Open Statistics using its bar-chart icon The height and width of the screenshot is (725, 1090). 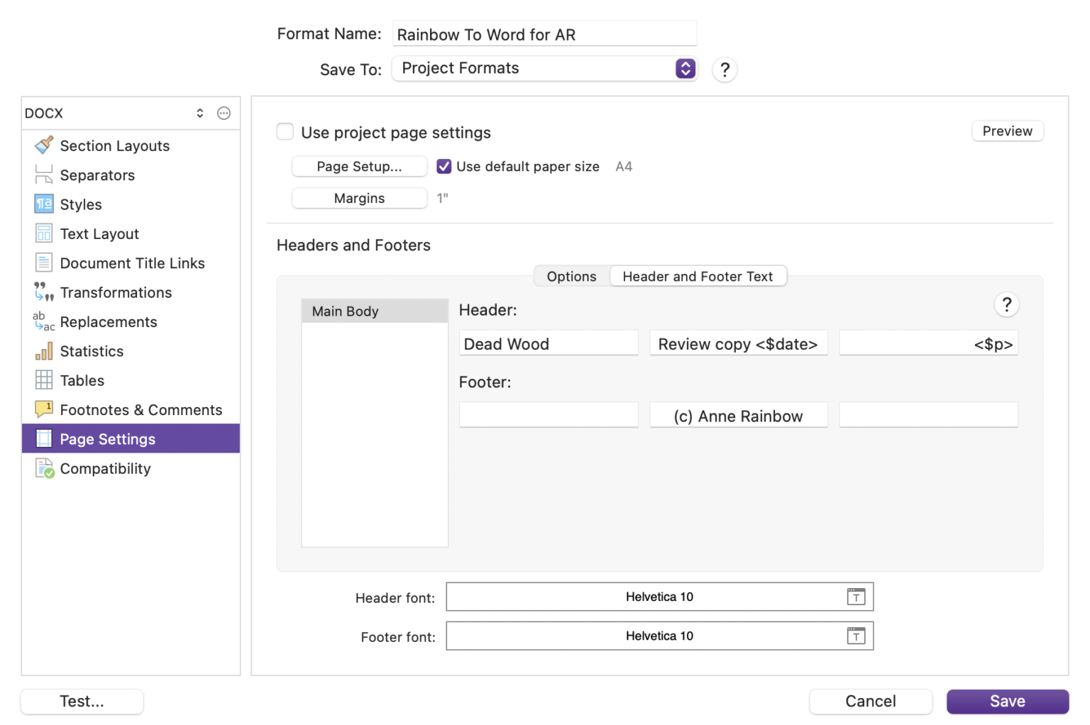43,350
